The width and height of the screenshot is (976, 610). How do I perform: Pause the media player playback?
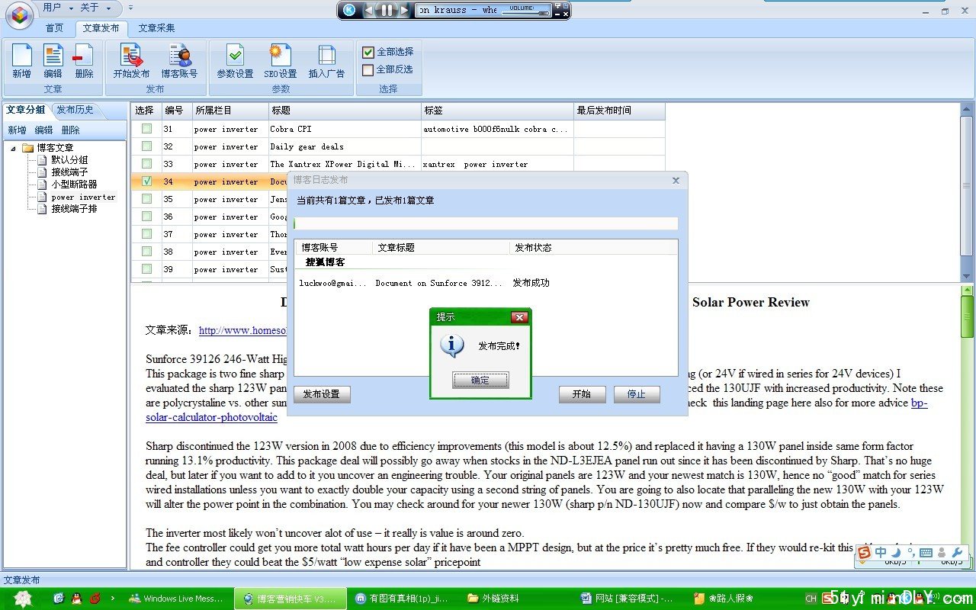coord(387,10)
